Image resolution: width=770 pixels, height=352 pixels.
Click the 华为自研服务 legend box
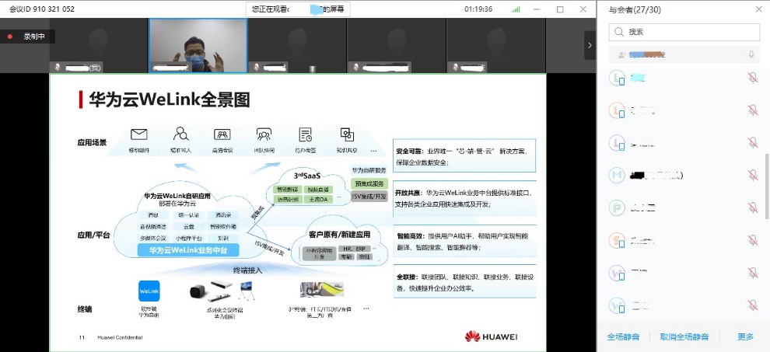pos(369,170)
